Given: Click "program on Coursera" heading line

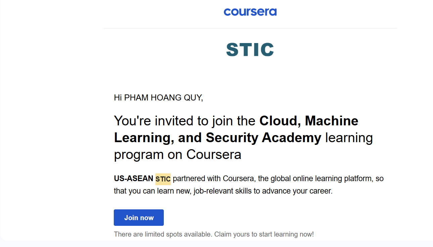Looking at the screenshot, I should (178, 155).
